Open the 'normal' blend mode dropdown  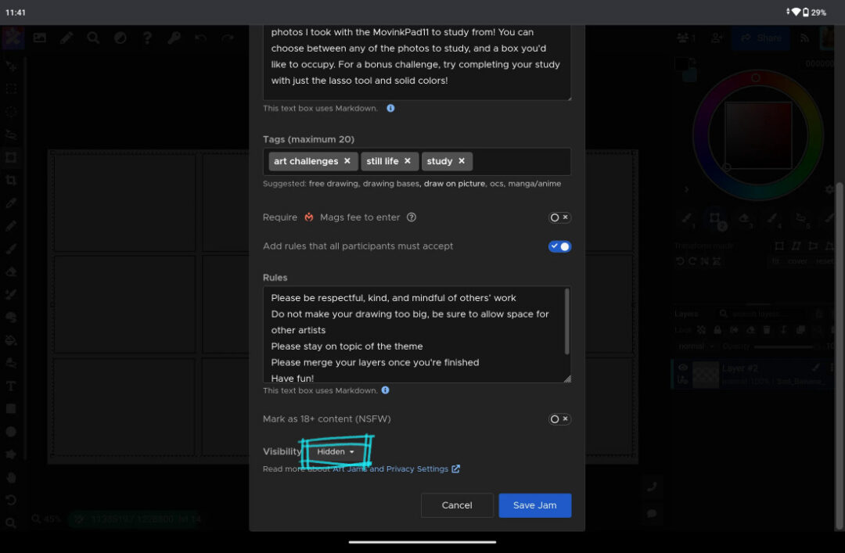pyautogui.click(x=696, y=346)
